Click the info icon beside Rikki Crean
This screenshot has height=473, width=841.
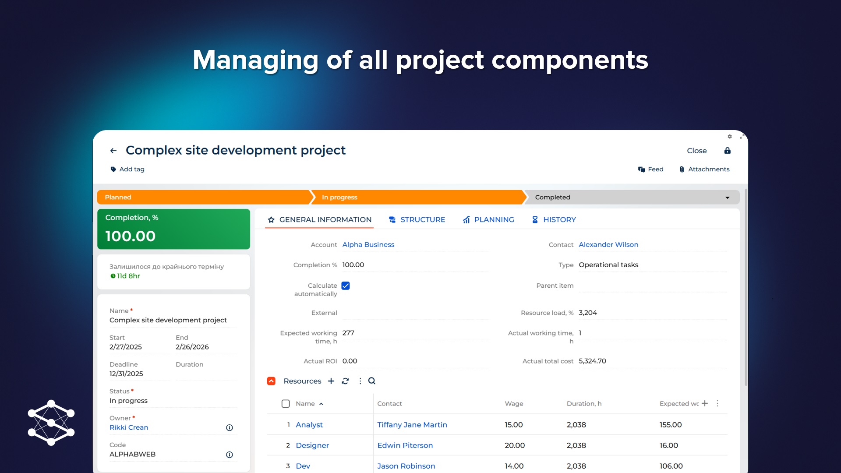[x=229, y=428]
